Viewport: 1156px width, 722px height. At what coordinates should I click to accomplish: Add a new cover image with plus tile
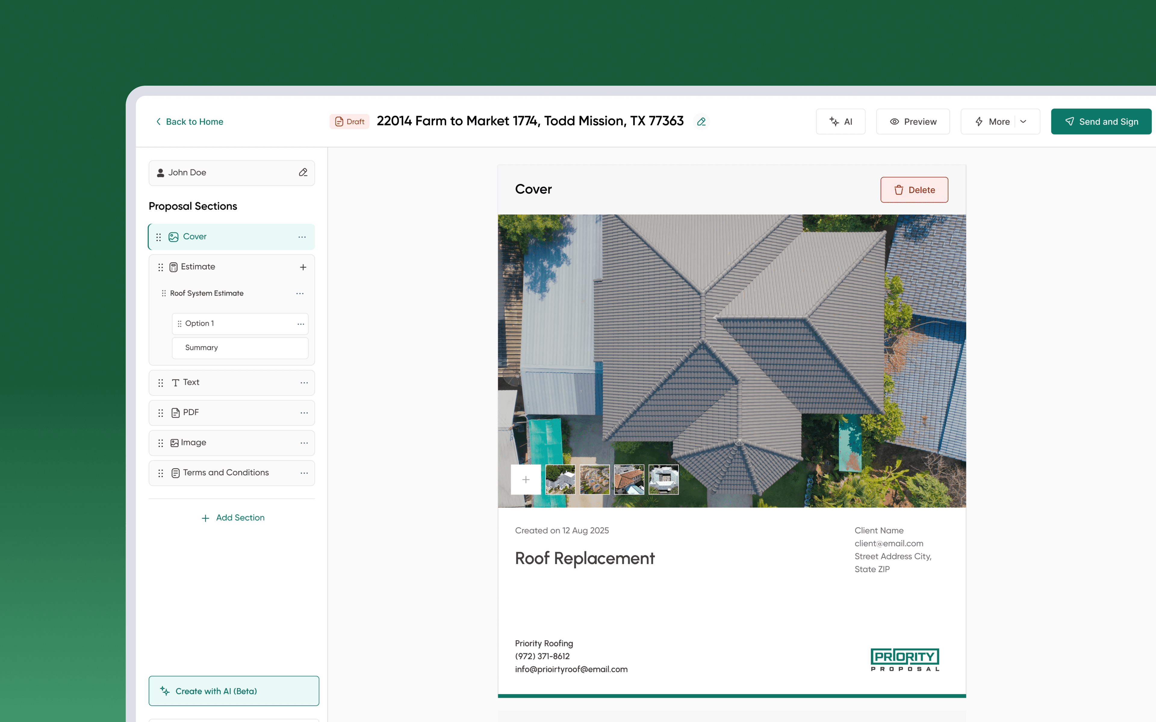tap(525, 480)
